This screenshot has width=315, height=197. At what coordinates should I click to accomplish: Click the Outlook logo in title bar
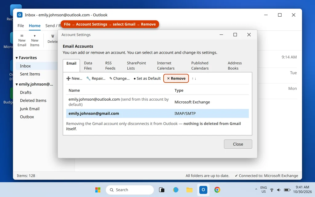click(19, 15)
